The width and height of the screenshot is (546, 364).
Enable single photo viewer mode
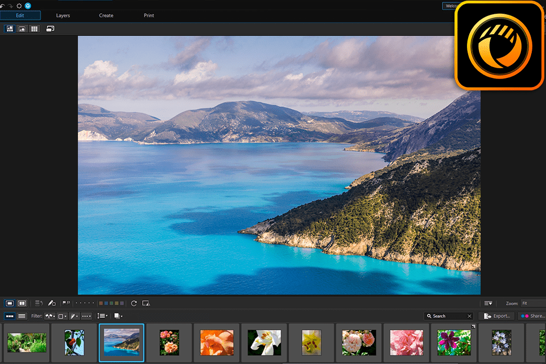[x=10, y=304]
